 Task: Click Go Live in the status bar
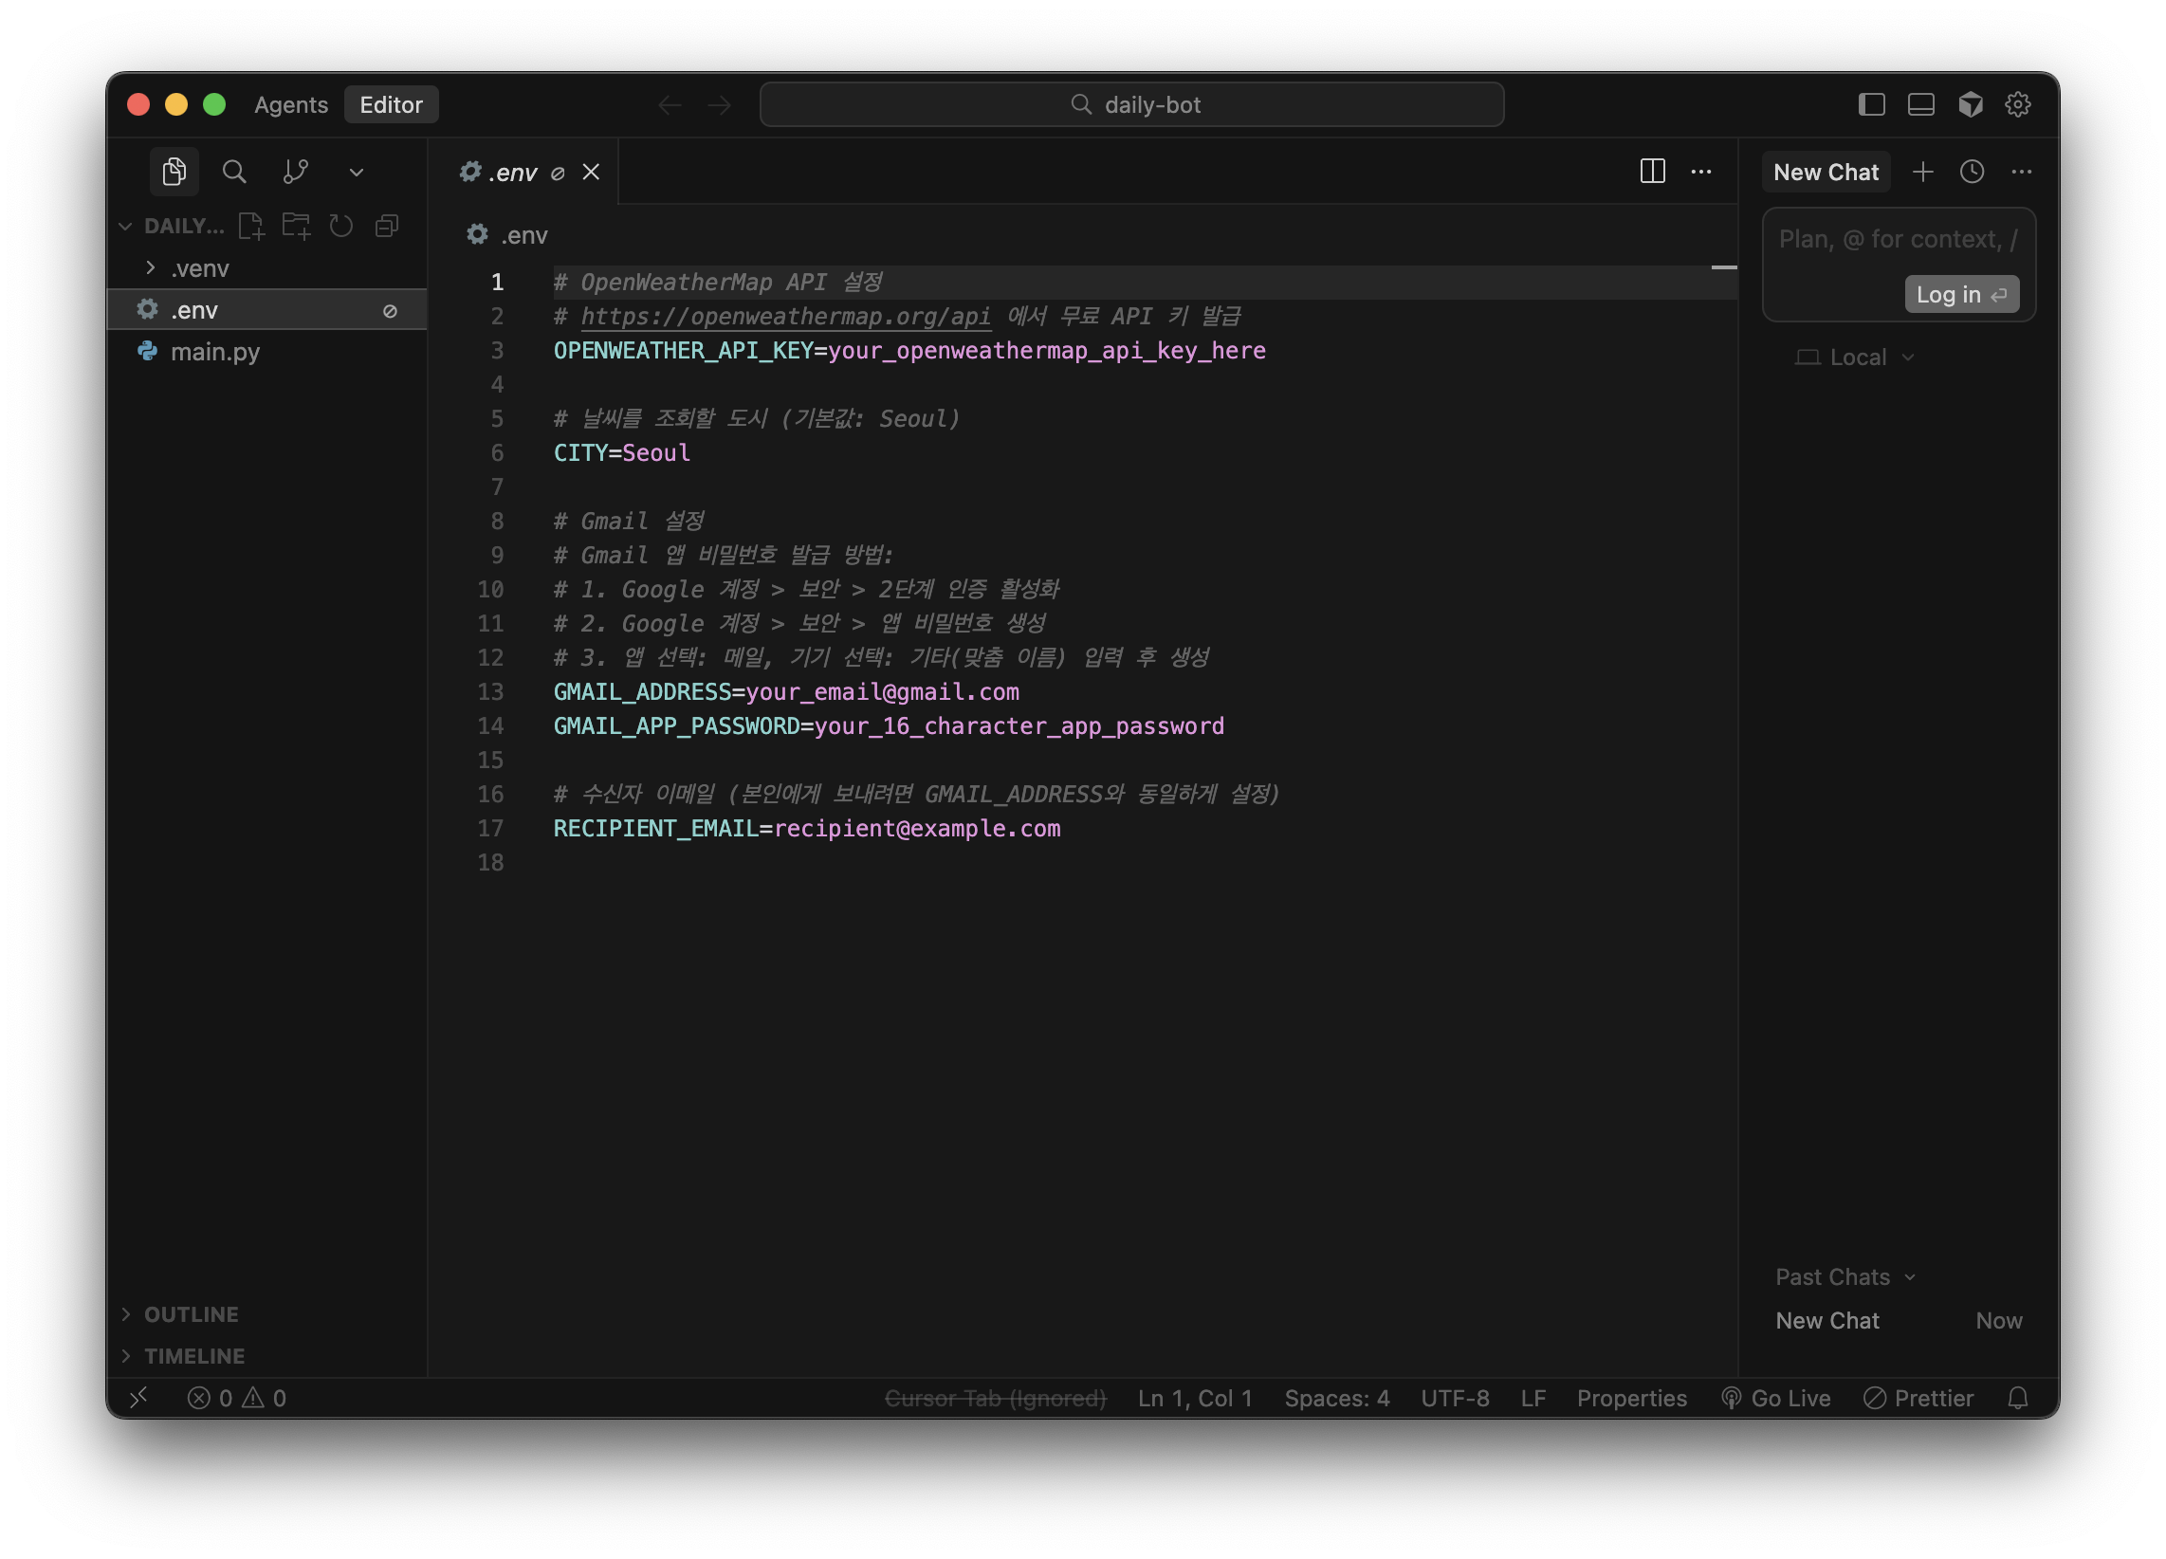pyautogui.click(x=1776, y=1398)
